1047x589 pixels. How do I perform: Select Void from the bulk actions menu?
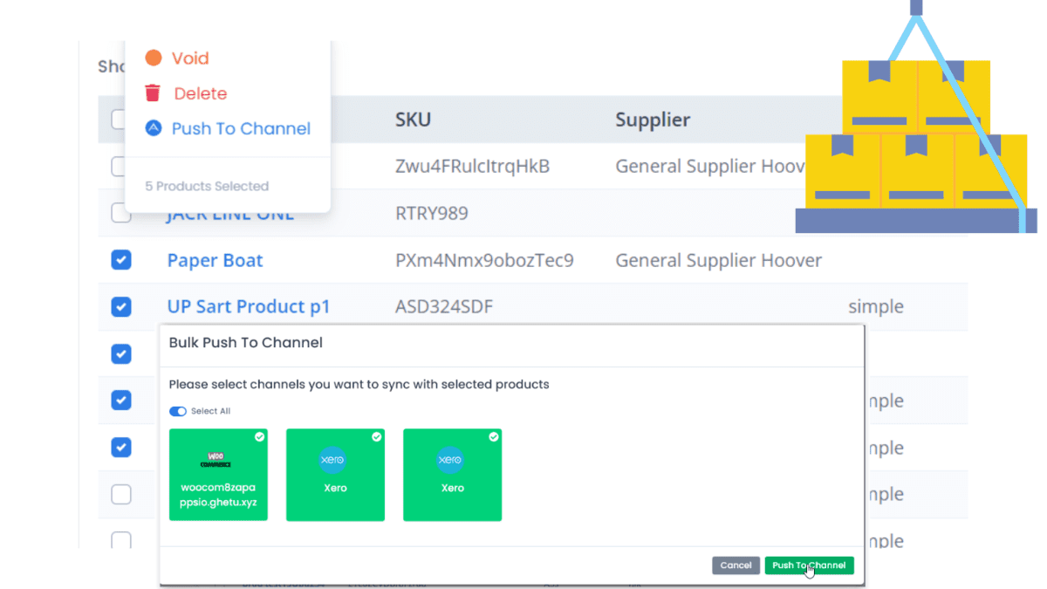[x=189, y=58]
